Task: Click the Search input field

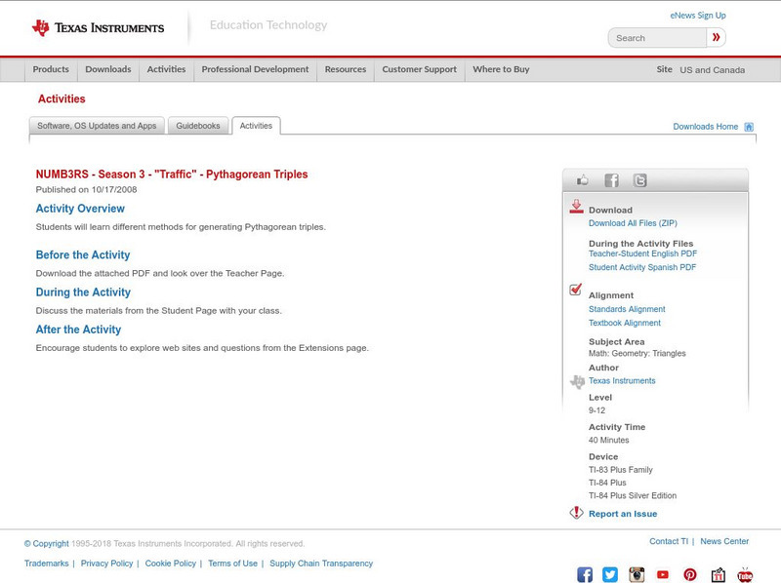Action: [657, 38]
